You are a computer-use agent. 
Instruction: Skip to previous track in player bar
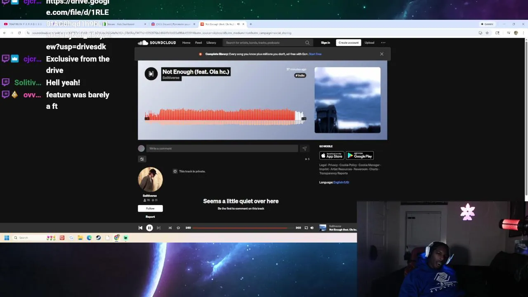tap(140, 228)
